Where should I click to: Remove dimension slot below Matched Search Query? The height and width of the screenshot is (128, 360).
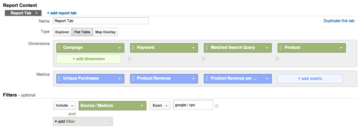pos(203,59)
